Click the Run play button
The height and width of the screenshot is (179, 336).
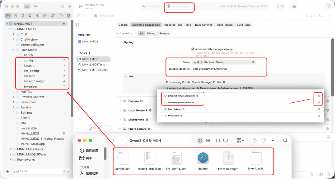pos(70,7)
